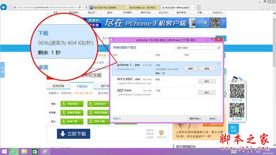Viewport: 276px width, 155px height.
Task: Close the 十周年纪念版 browser tab
Action: click(x=195, y=8)
